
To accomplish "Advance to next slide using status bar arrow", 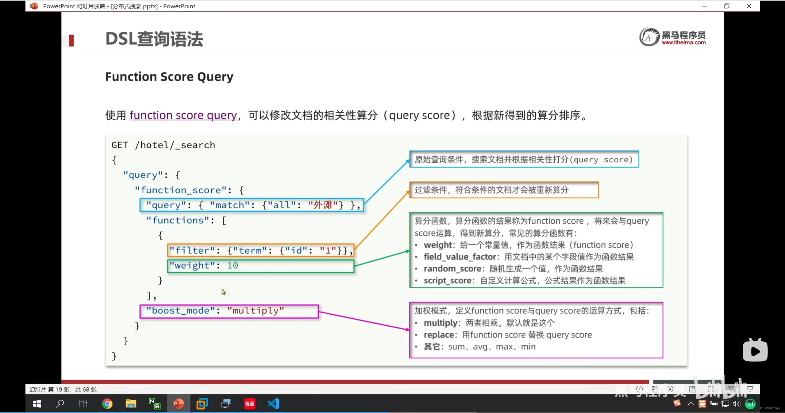I will pos(670,389).
